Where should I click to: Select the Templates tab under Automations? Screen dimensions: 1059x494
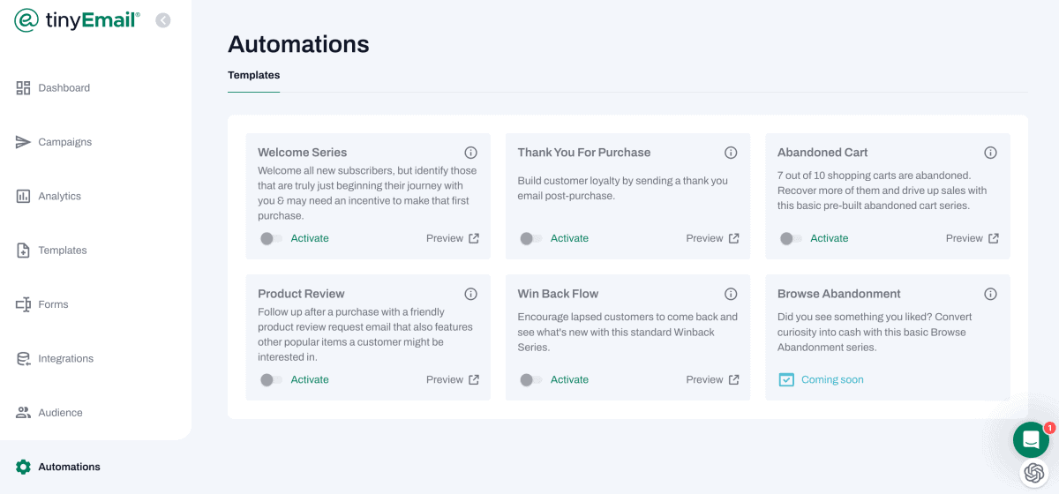254,75
